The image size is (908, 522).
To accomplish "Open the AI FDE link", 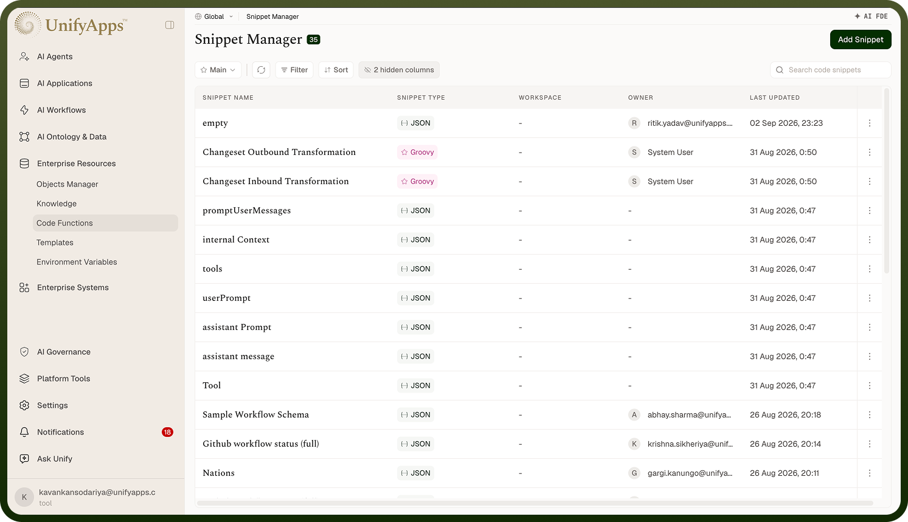I will coord(871,16).
